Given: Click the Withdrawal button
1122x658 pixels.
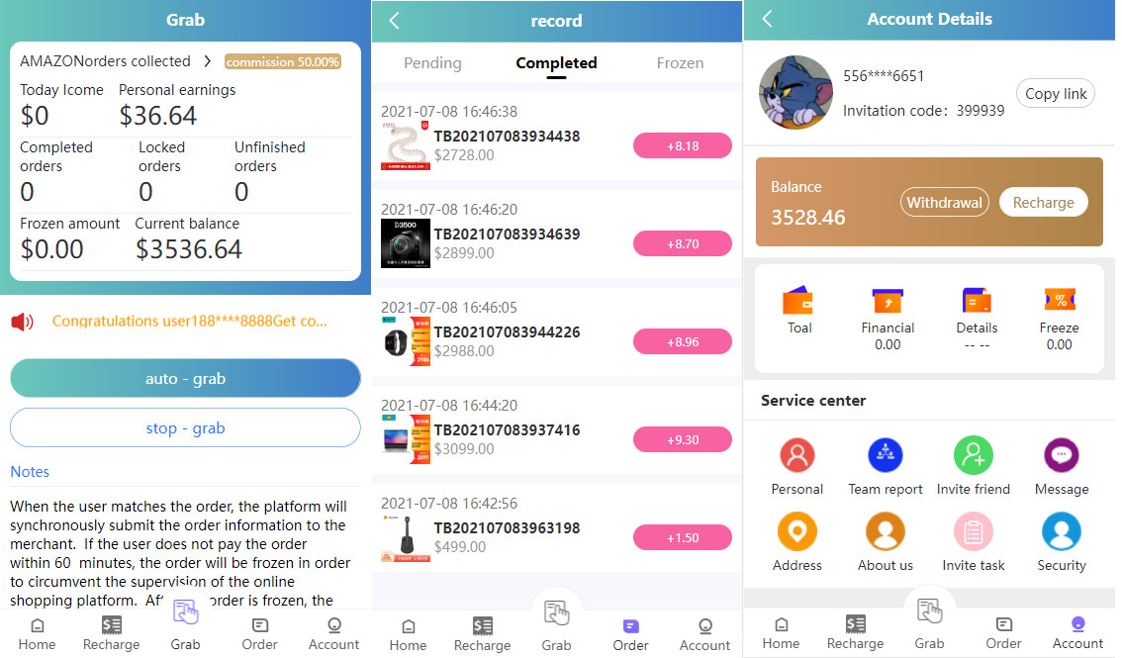Looking at the screenshot, I should tap(945, 203).
